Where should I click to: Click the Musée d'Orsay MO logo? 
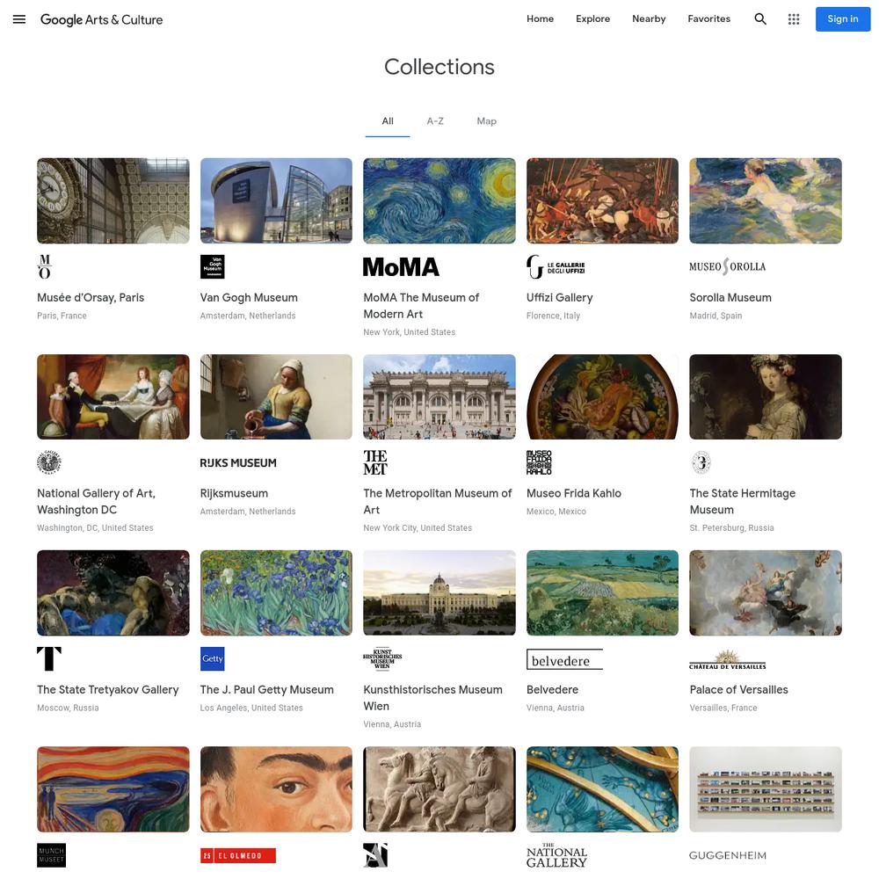(x=45, y=267)
